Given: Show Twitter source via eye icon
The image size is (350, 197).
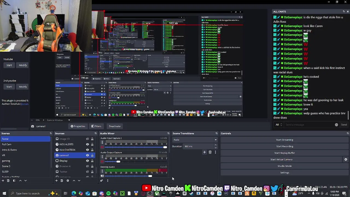Looking at the screenshot, I should 87,172.
